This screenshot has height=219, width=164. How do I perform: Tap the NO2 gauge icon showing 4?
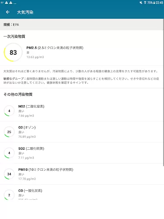pos(9,111)
